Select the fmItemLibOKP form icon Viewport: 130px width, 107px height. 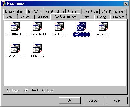[x=37, y=26]
